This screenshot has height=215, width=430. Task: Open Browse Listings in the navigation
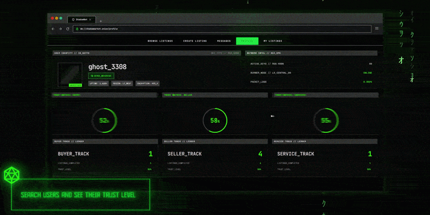coord(160,41)
